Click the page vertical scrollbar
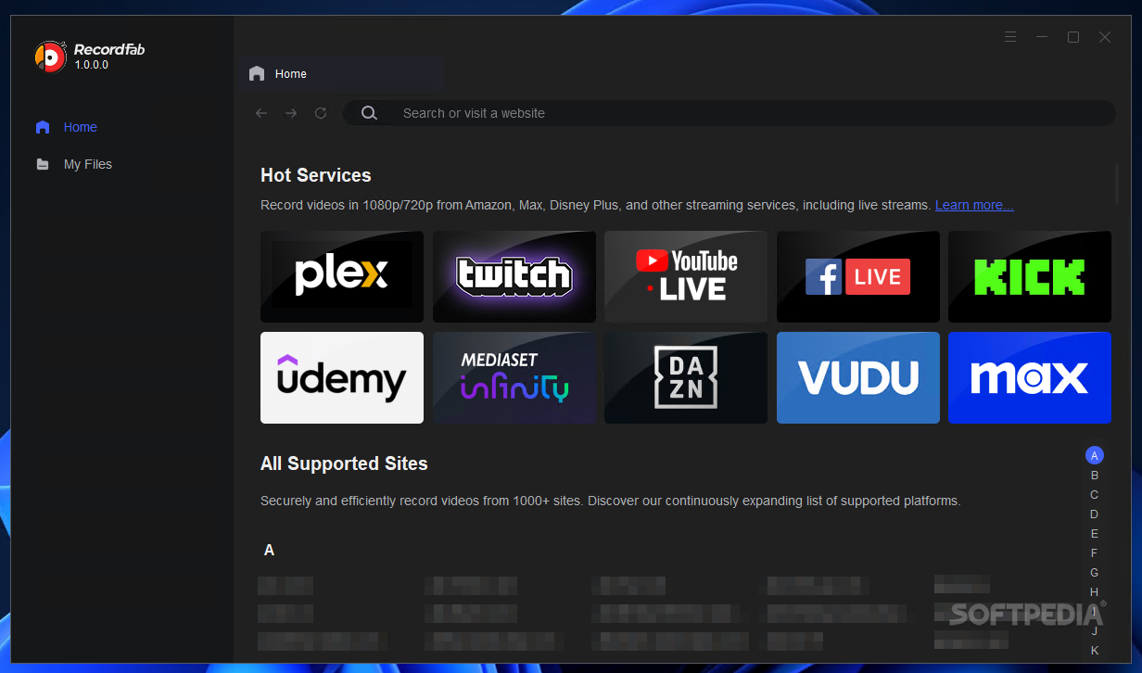Image resolution: width=1142 pixels, height=673 pixels. click(x=1117, y=183)
